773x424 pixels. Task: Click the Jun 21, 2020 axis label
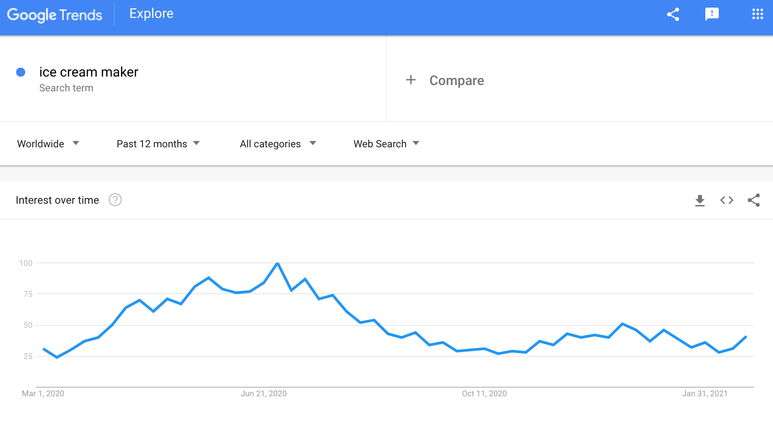[263, 394]
